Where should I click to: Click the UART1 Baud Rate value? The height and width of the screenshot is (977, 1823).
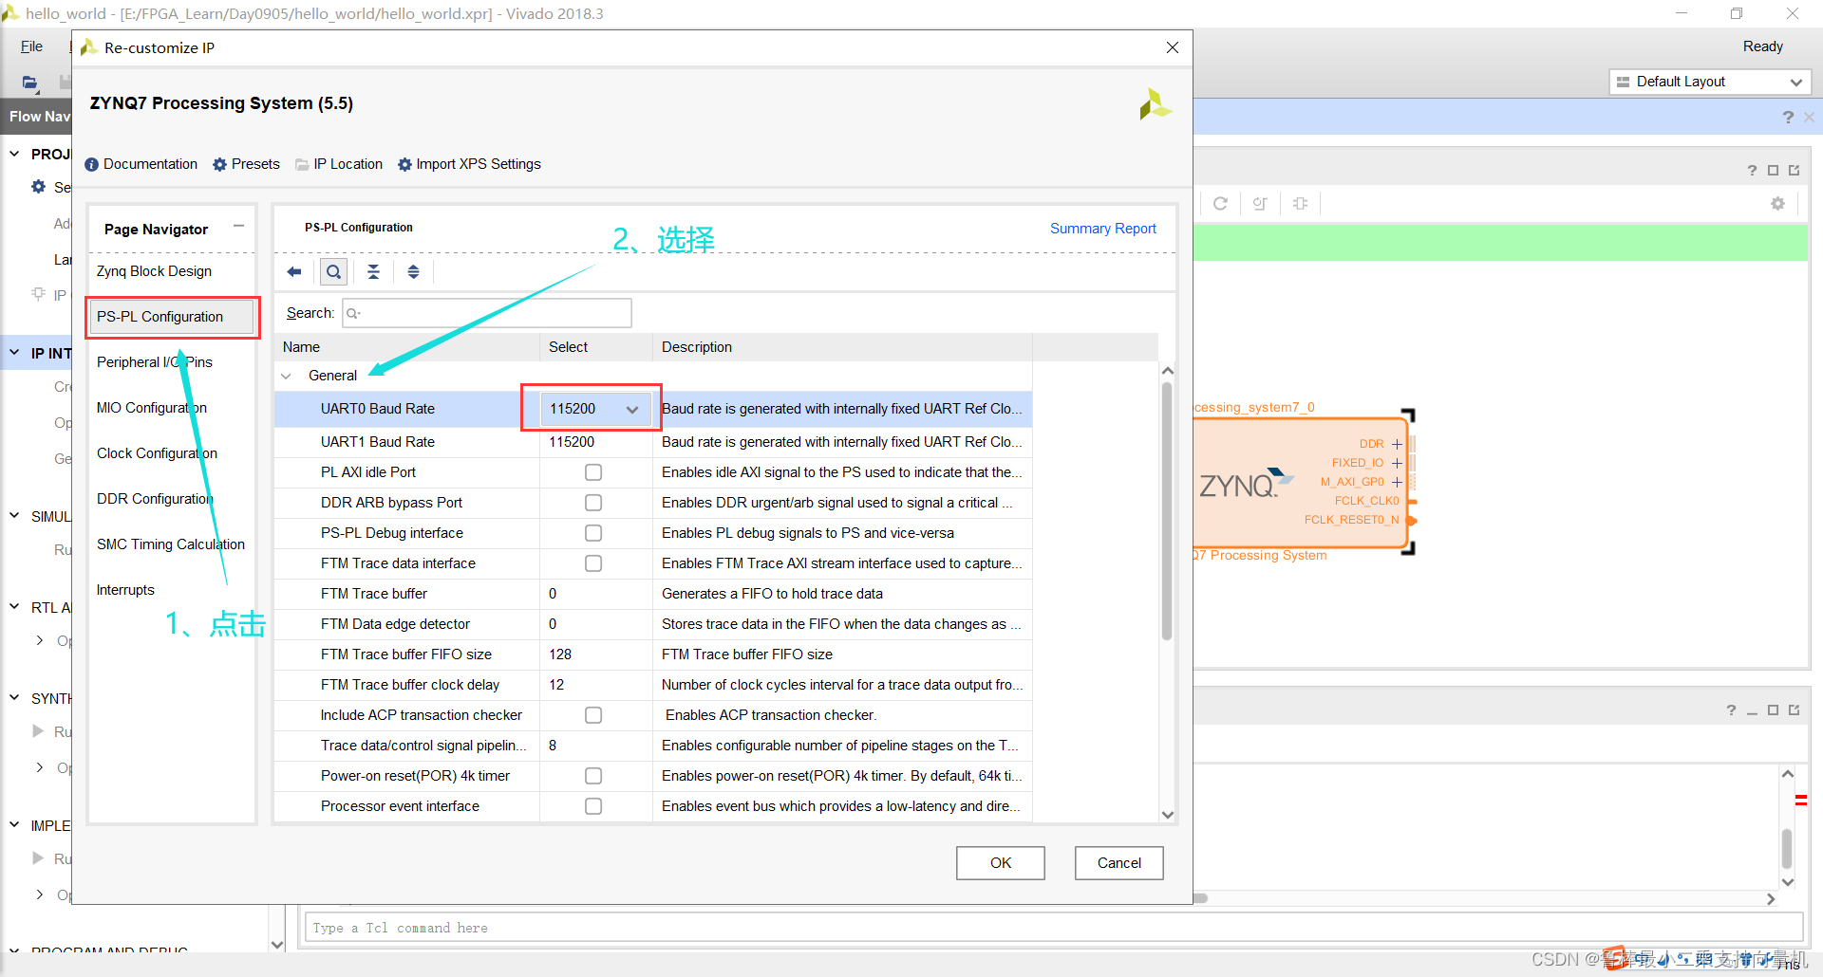tap(572, 442)
